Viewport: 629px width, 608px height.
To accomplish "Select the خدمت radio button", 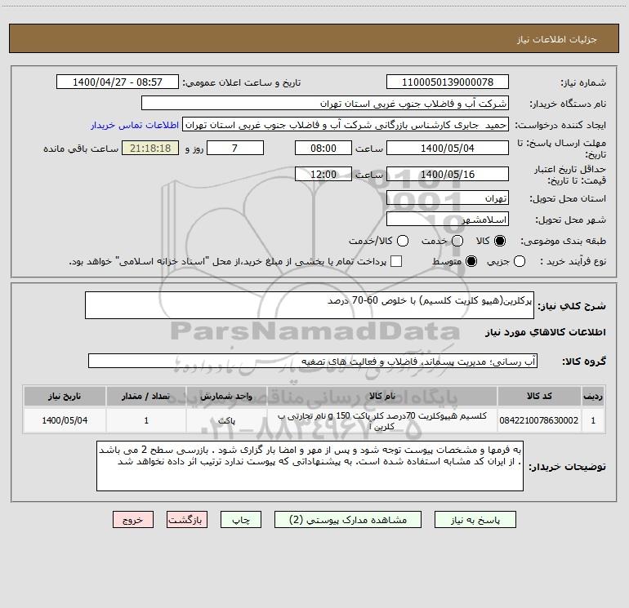I will tap(457, 241).
